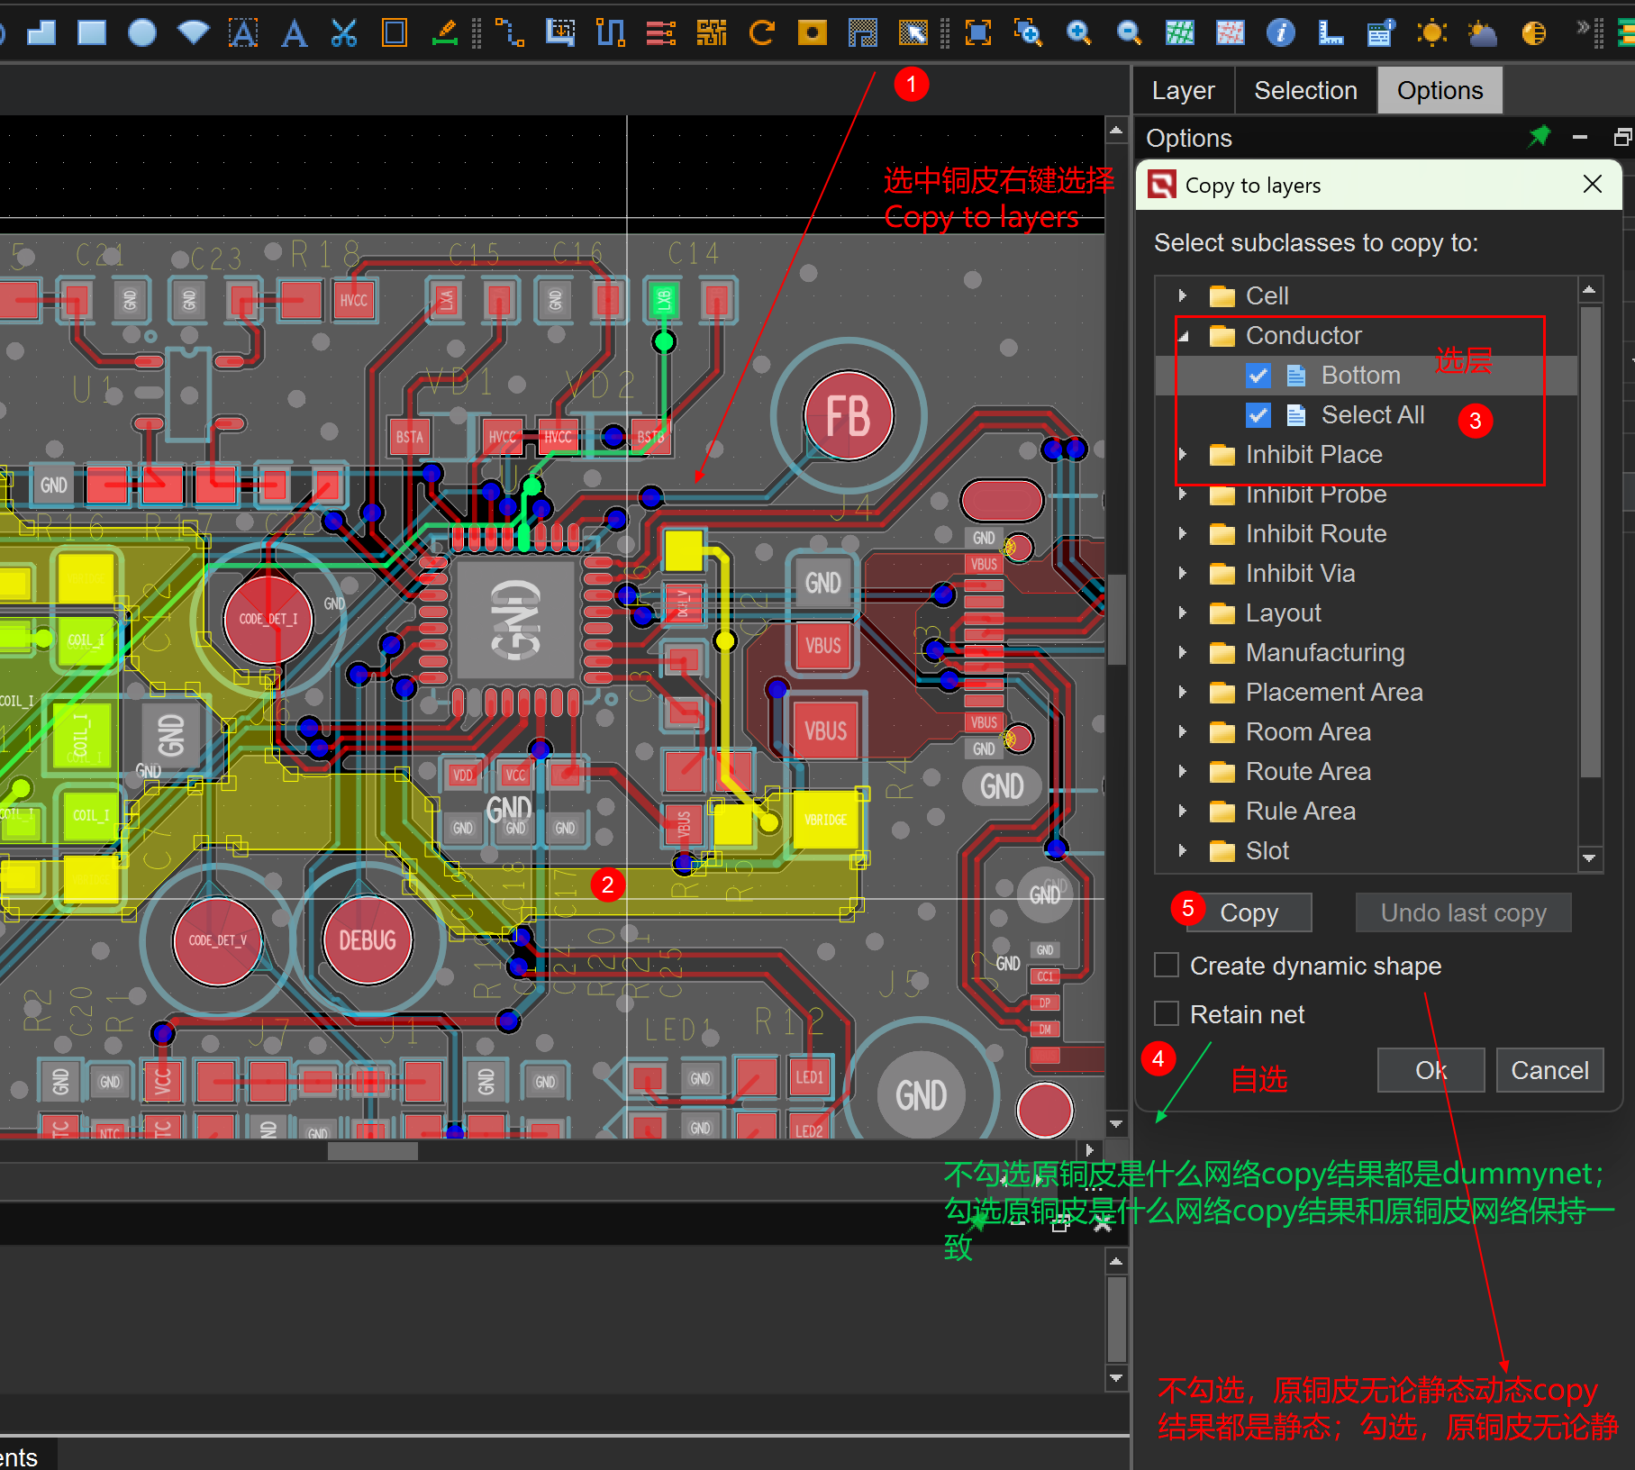Select the circle shape tool

[x=141, y=33]
